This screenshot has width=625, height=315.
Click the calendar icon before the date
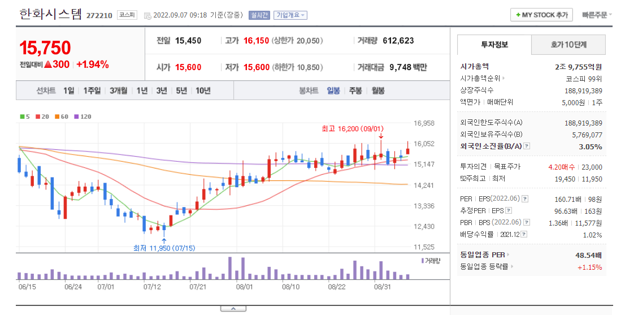(x=147, y=15)
